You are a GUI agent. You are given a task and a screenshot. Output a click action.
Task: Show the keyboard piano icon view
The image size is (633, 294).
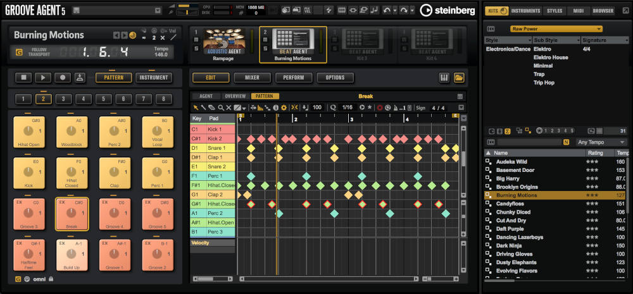[x=444, y=77]
